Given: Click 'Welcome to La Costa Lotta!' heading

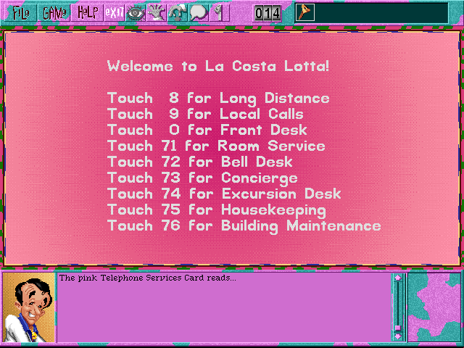Looking at the screenshot, I should tap(217, 66).
